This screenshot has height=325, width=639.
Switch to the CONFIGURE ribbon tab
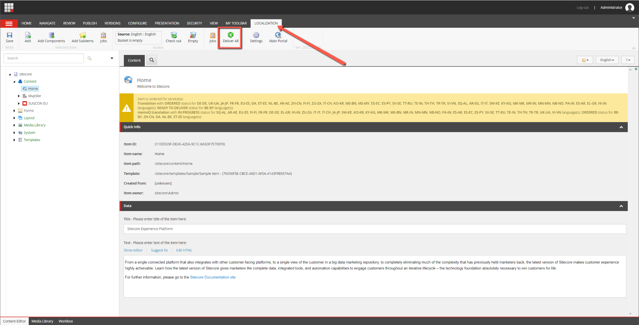click(138, 23)
